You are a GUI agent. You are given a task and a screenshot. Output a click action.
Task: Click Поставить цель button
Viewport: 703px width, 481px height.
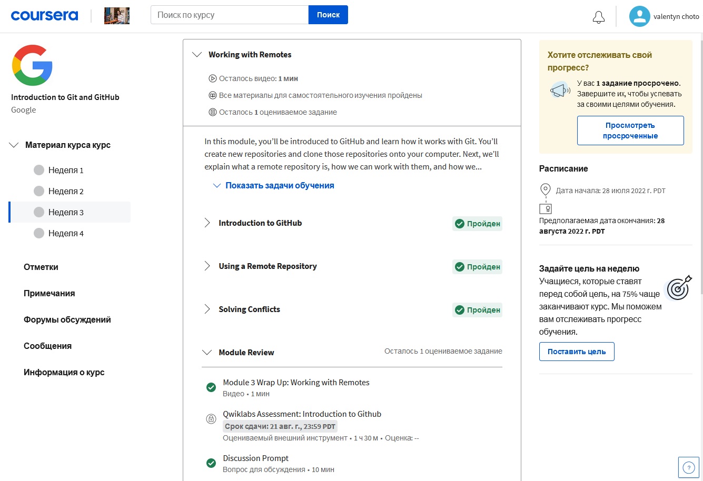click(577, 352)
